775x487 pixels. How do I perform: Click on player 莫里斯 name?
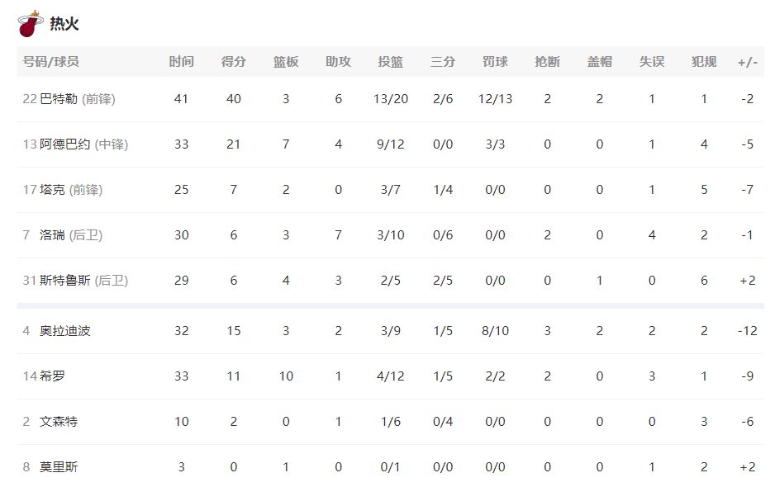pos(59,467)
